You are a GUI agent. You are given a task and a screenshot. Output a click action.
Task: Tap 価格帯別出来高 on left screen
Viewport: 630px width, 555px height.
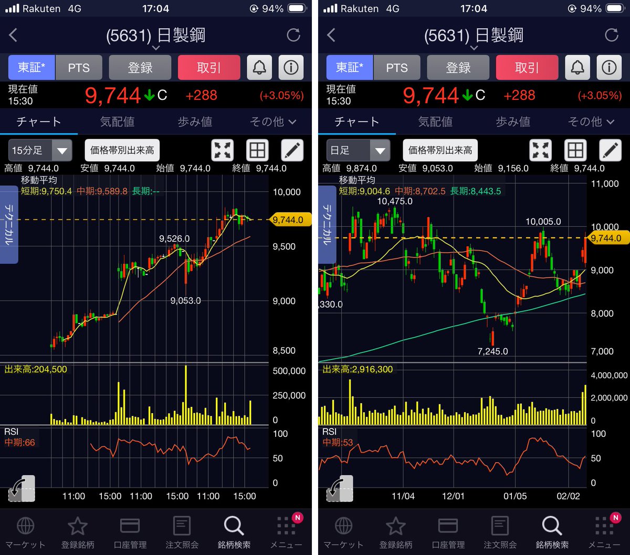(x=122, y=150)
